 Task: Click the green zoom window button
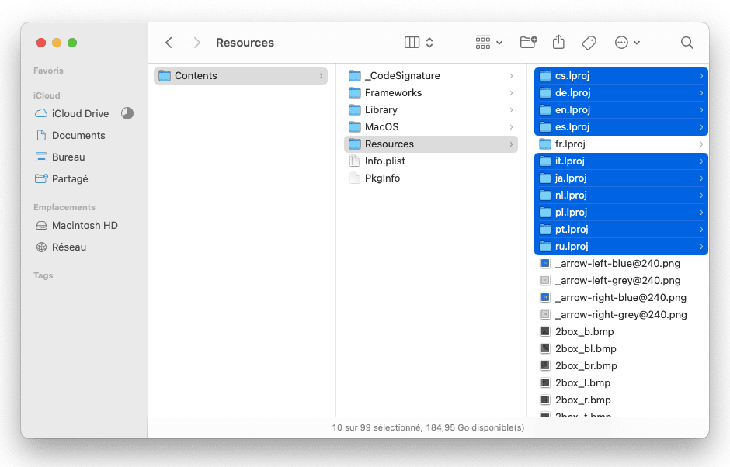[72, 43]
